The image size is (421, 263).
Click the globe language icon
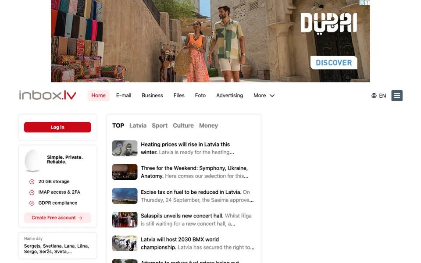(374, 96)
